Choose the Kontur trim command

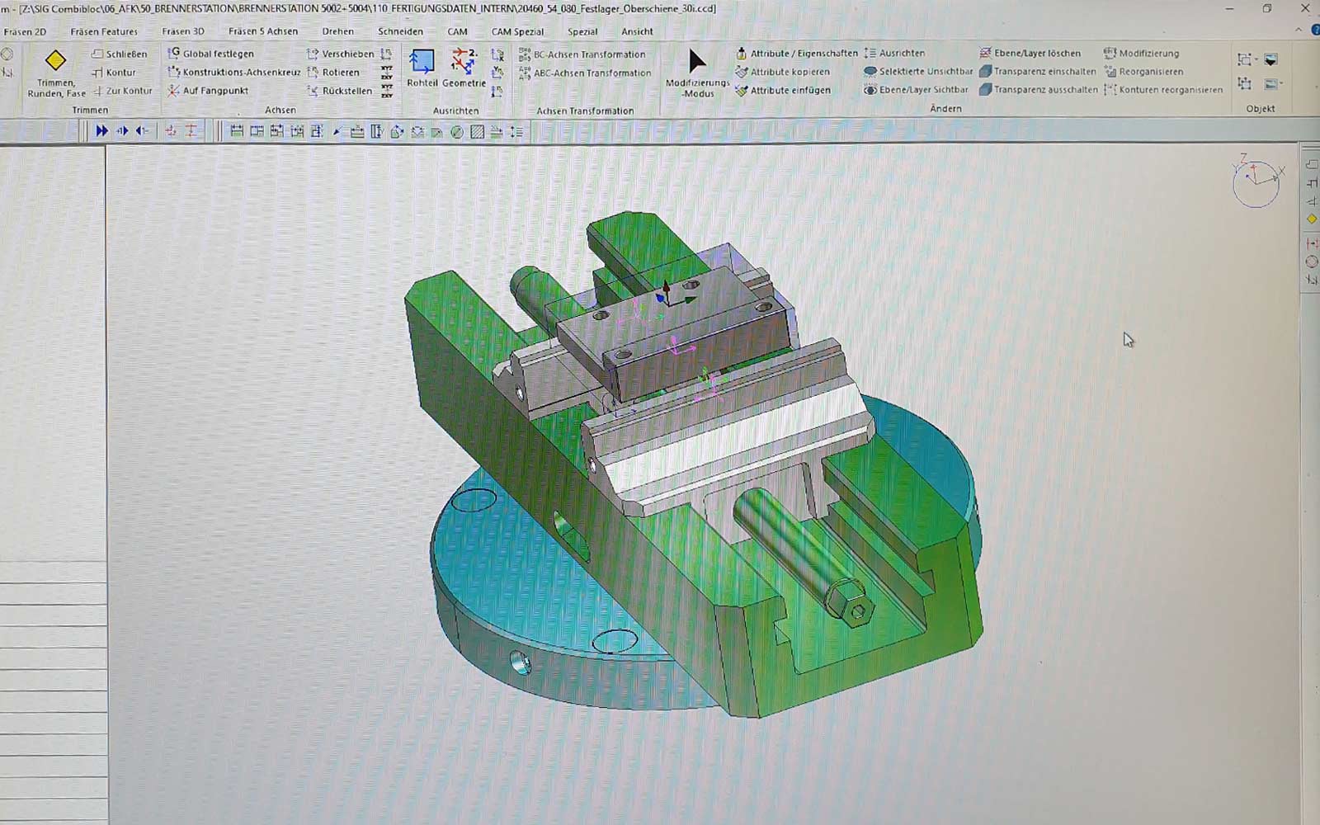[x=114, y=73]
